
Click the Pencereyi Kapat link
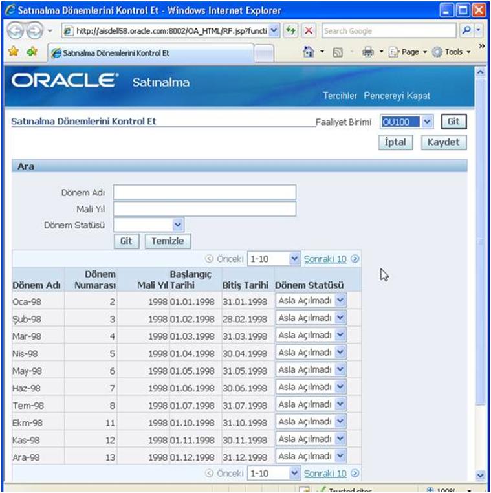[x=397, y=96]
